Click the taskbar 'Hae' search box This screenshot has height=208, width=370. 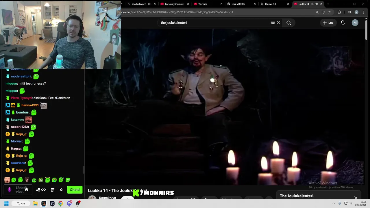21,203
